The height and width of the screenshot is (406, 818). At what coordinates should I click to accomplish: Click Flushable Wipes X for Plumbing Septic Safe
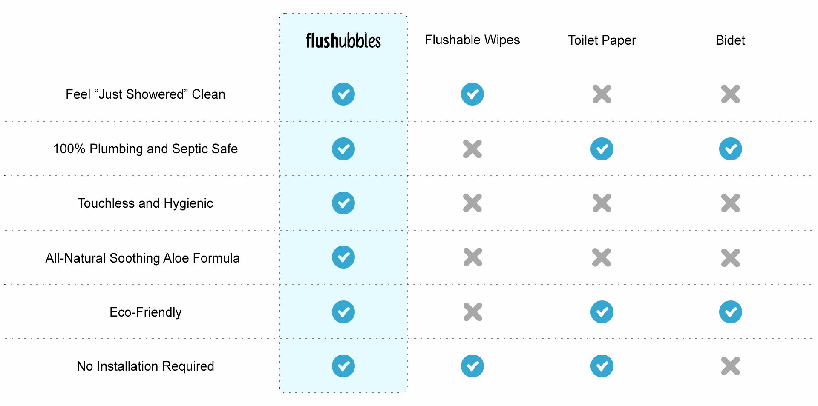[472, 149]
